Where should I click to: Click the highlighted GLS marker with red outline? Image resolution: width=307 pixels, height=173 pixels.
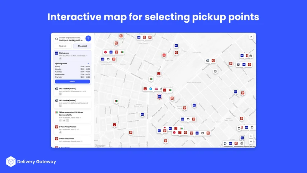coord(160,96)
